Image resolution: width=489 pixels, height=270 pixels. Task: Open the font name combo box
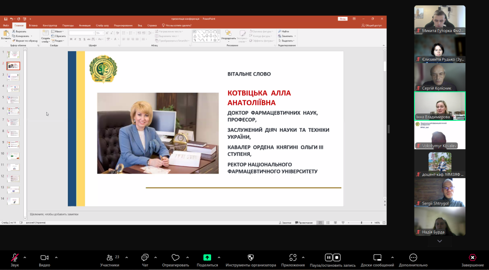pos(82,33)
